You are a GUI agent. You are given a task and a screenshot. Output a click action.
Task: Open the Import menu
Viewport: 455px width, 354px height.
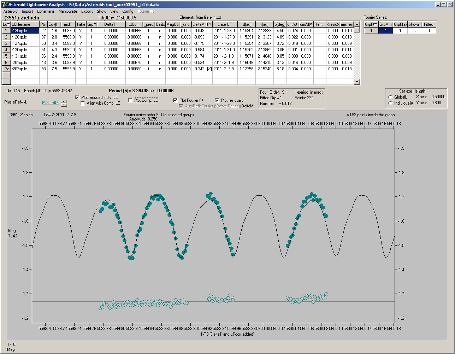pos(27,11)
